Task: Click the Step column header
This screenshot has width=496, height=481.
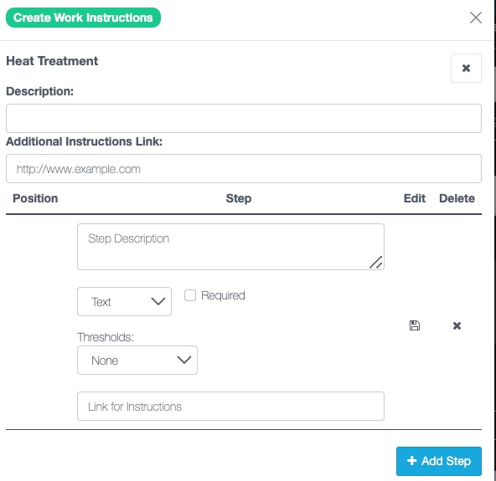Action: 239,198
